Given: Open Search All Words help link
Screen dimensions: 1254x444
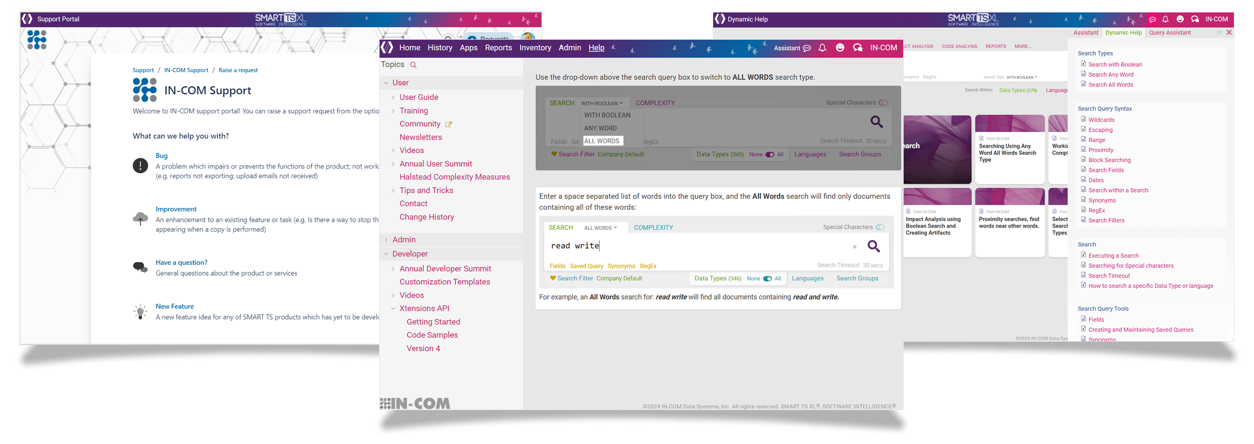Looking at the screenshot, I should [x=1110, y=85].
